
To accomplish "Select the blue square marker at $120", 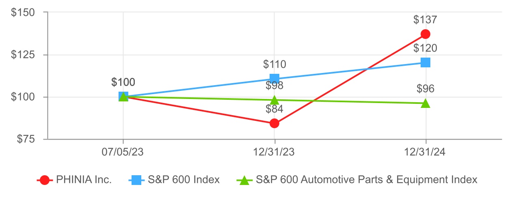I will [425, 62].
